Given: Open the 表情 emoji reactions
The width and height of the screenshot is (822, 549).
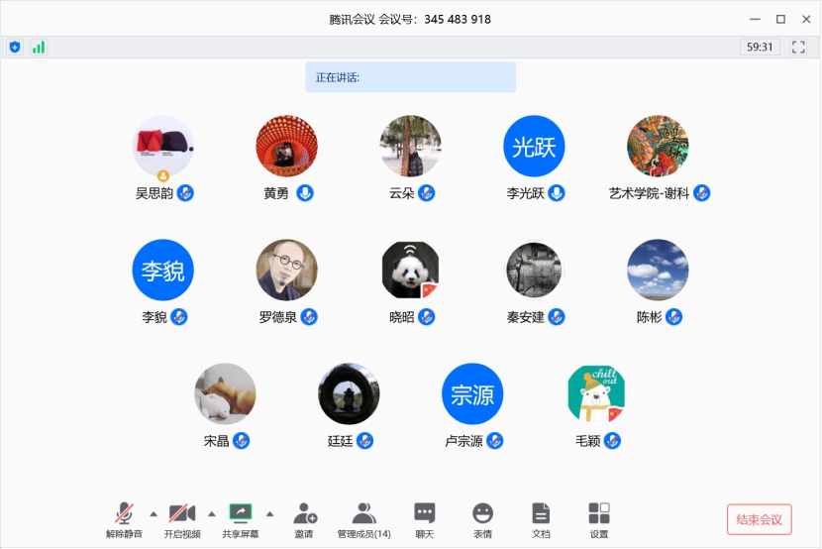Looking at the screenshot, I should 483,519.
